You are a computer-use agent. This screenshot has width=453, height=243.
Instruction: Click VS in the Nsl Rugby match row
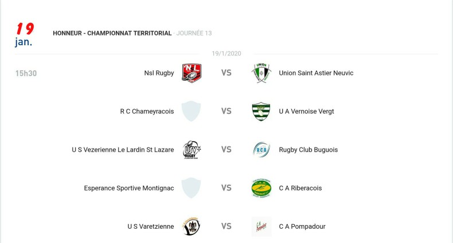tap(226, 73)
